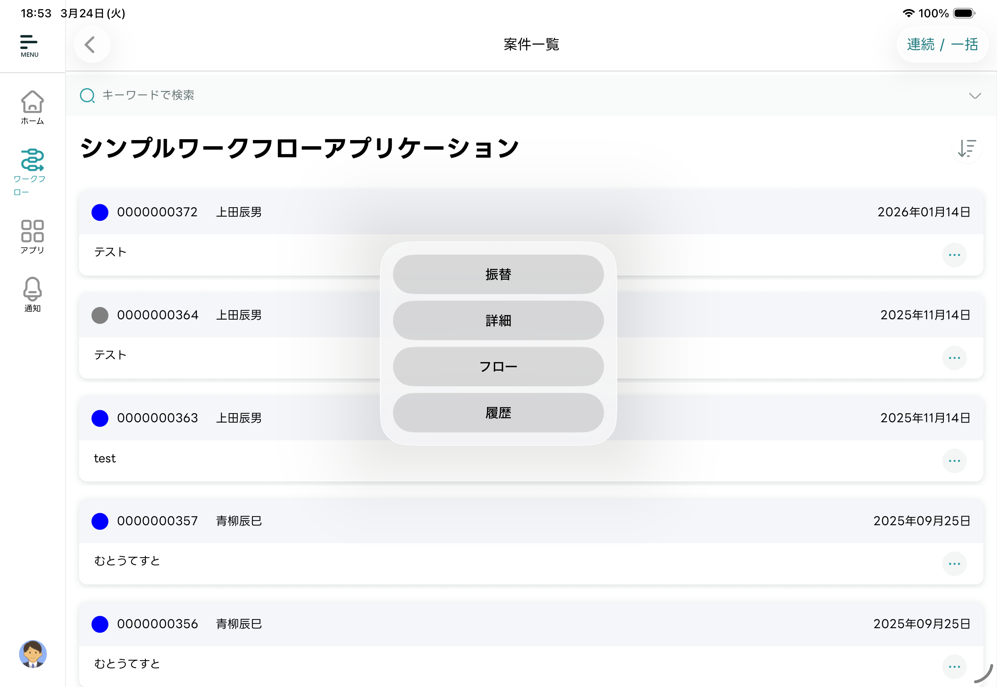Click the back arrow icon

[91, 44]
